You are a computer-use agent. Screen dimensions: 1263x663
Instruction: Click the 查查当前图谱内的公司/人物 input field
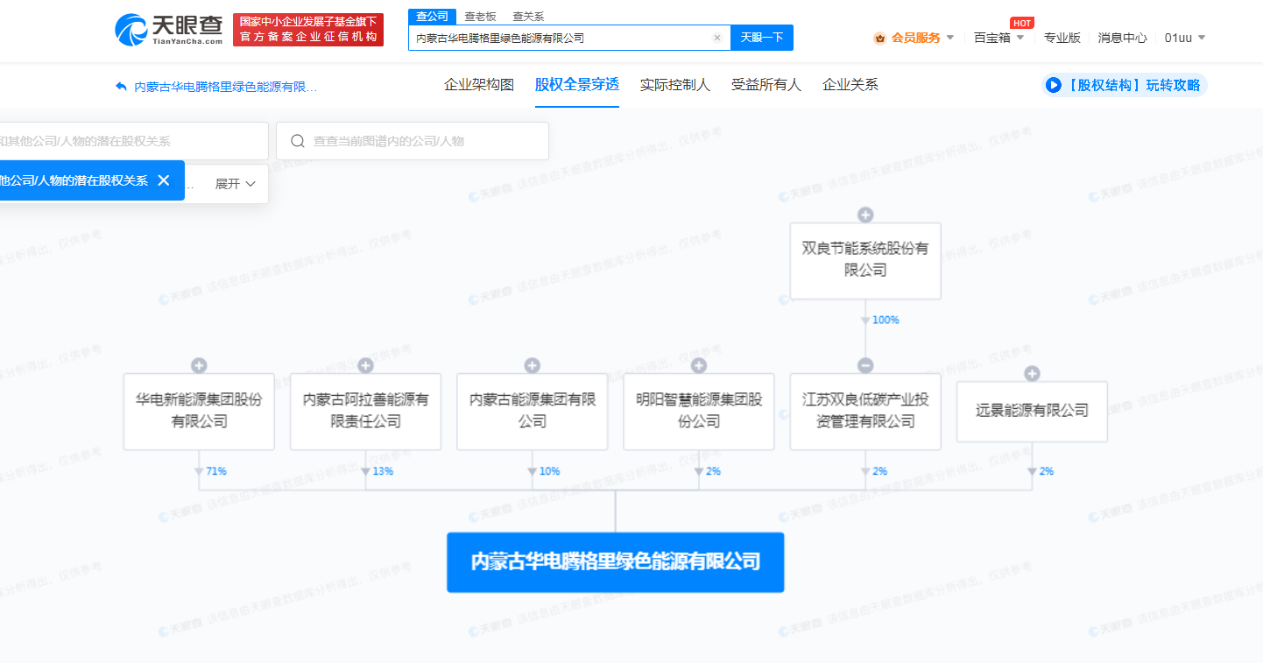[x=413, y=141]
